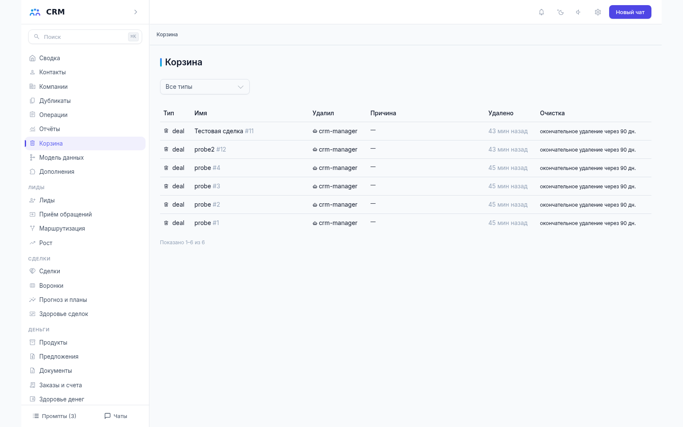The width and height of the screenshot is (683, 427).
Task: Click probe2 #12 row name
Action: [x=210, y=149]
